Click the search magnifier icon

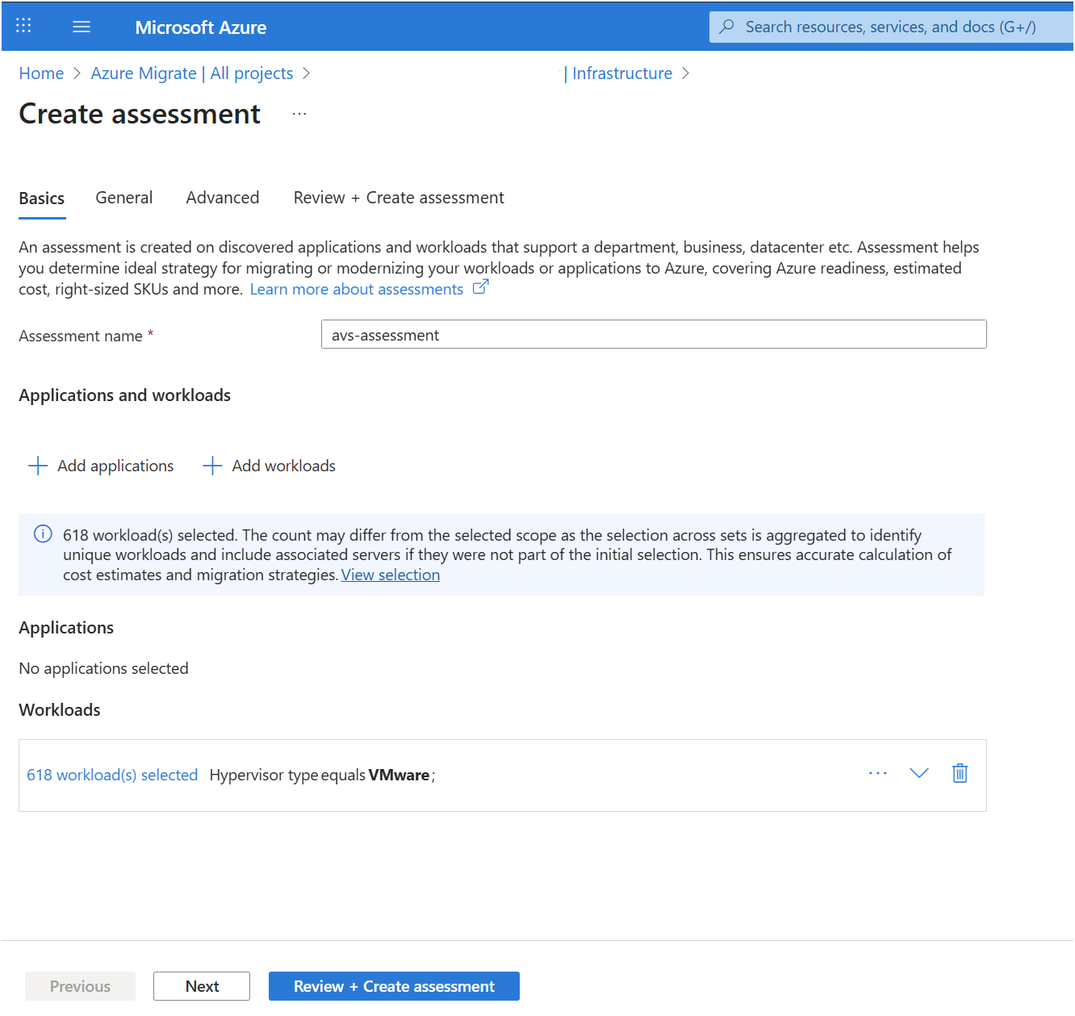726,27
